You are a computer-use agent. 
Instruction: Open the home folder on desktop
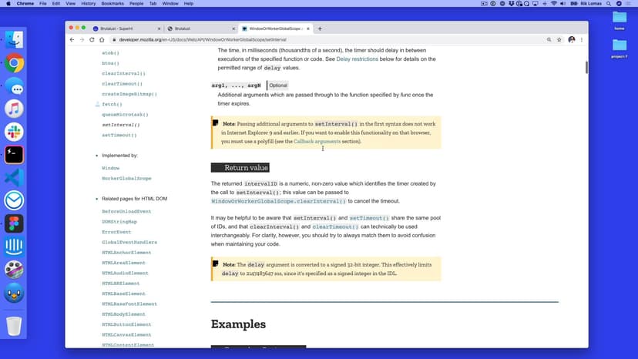tap(619, 19)
